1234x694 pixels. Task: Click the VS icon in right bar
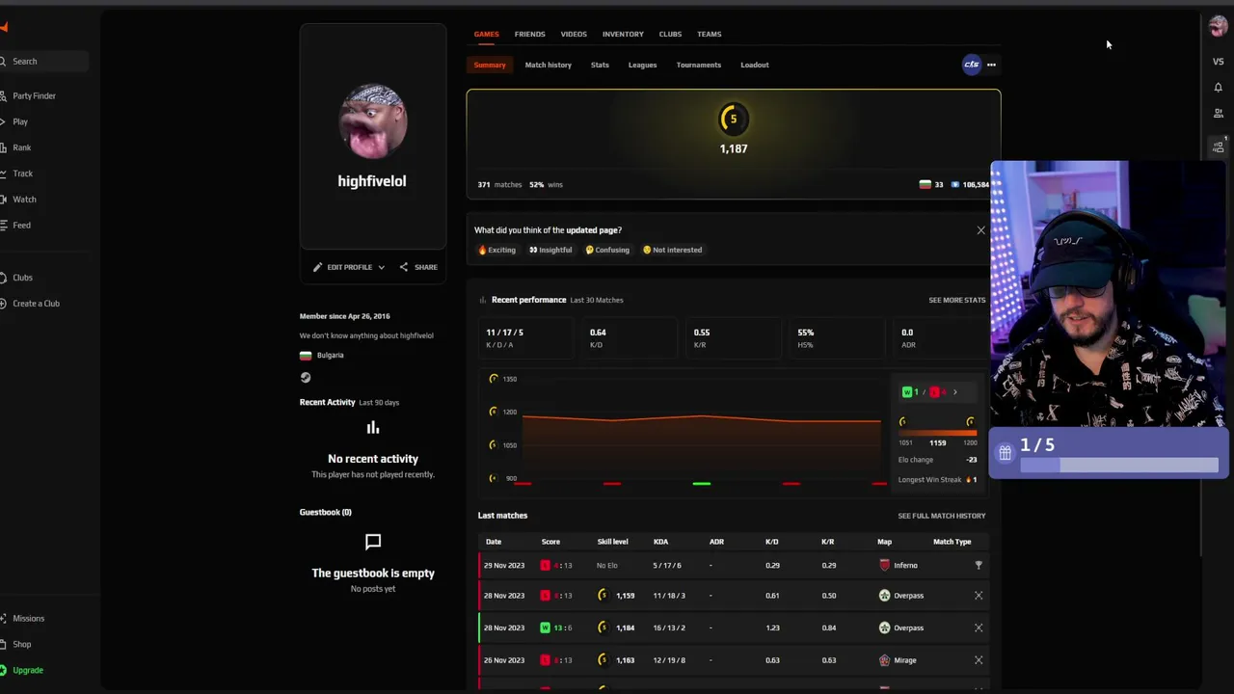click(1218, 62)
